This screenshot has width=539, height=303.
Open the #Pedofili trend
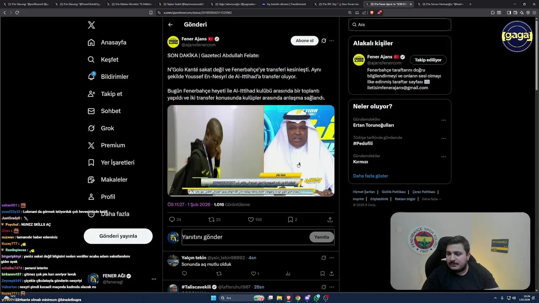coord(363,144)
